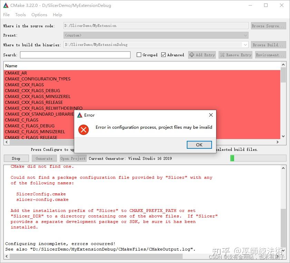Image resolution: width=290 pixels, height=263 pixels.
Task: Click the variable list's scroll up arrow
Action: pyautogui.click(x=283, y=65)
